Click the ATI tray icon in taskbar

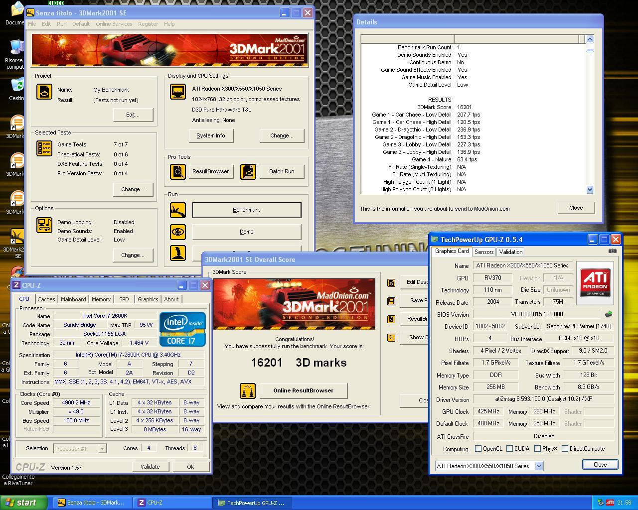(x=610, y=503)
